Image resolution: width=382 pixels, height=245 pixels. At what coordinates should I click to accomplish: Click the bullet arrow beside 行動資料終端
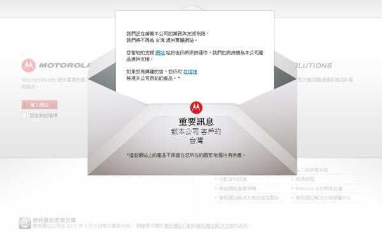pyautogui.click(x=216, y=179)
